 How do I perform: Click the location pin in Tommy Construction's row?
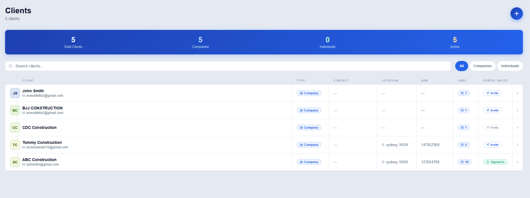tap(383, 145)
